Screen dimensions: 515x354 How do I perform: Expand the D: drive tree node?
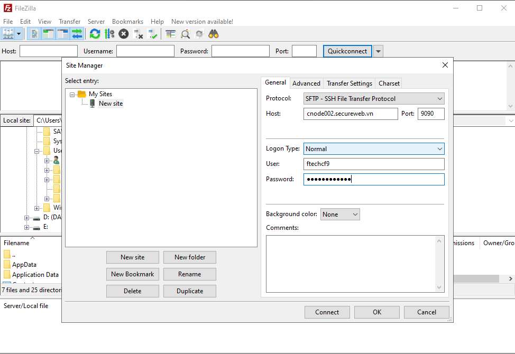coord(26,218)
